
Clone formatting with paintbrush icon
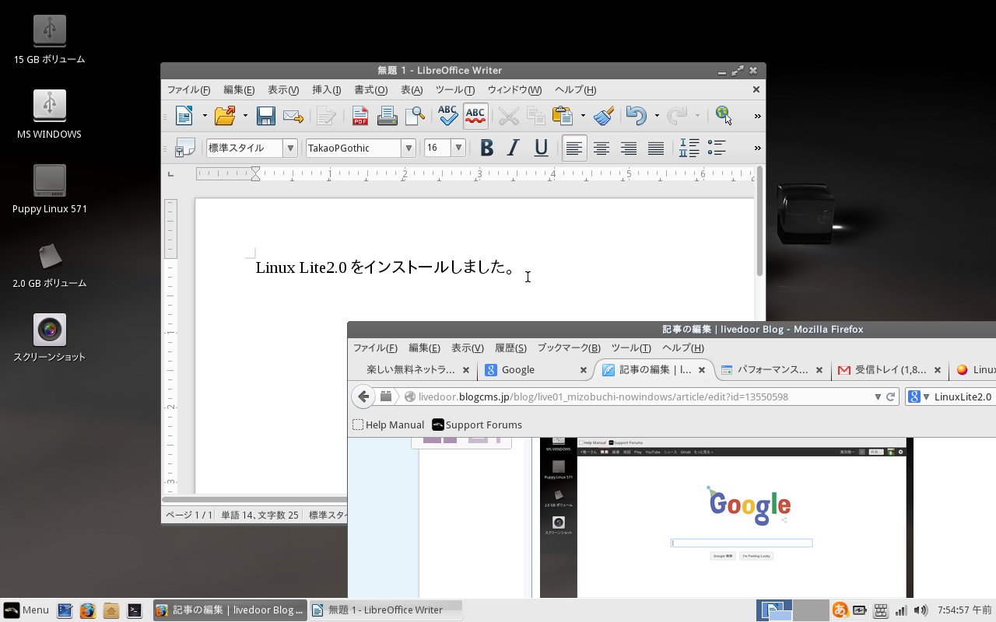click(x=604, y=116)
